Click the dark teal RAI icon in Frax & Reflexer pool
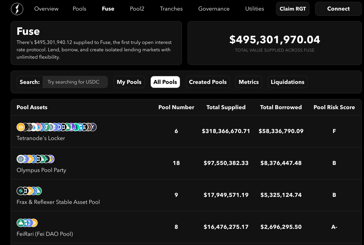 pos(21,191)
